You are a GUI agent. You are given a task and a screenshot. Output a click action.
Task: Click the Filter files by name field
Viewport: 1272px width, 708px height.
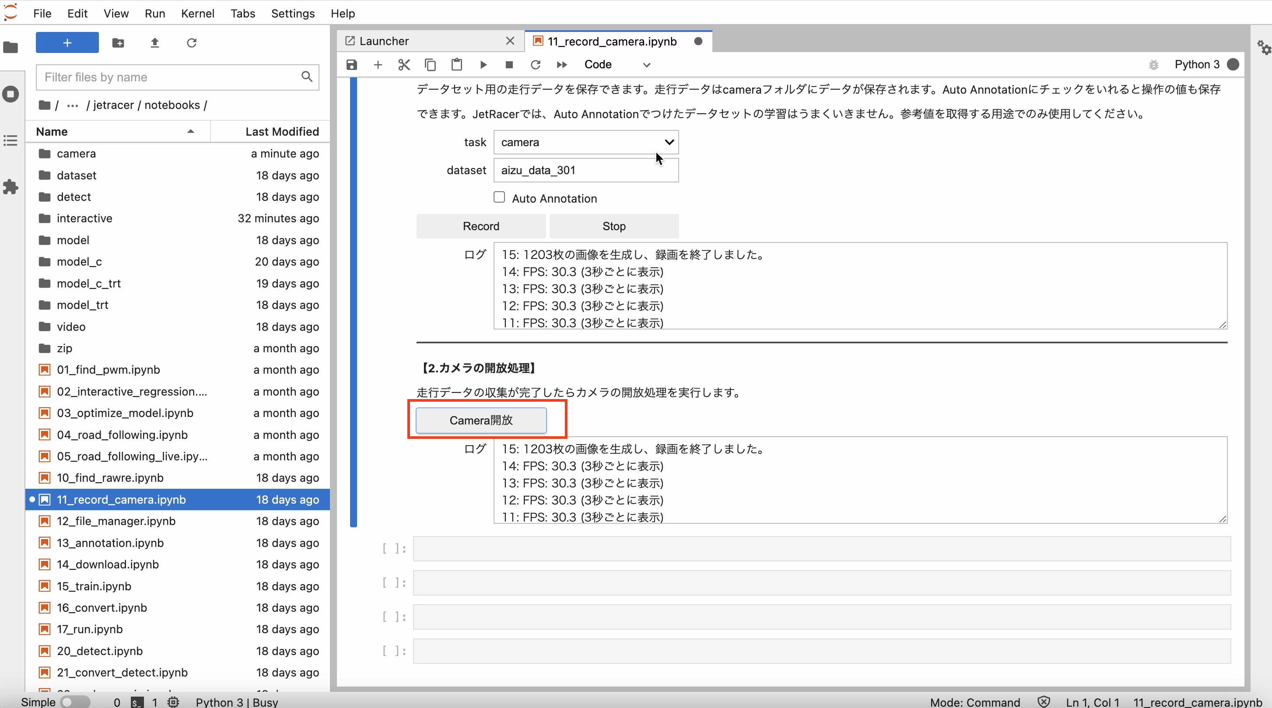click(x=177, y=77)
